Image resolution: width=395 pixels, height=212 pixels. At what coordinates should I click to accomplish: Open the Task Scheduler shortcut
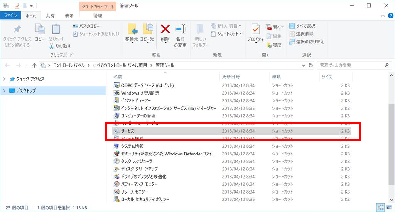pyautogui.click(x=137, y=161)
